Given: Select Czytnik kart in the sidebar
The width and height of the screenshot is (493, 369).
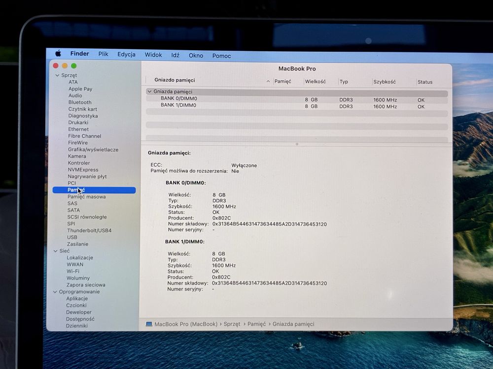Looking at the screenshot, I should (82, 109).
